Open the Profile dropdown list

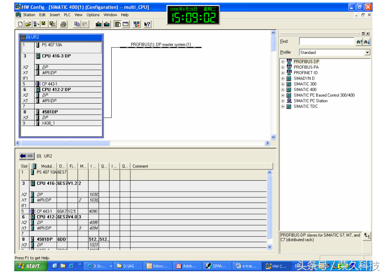point(367,53)
